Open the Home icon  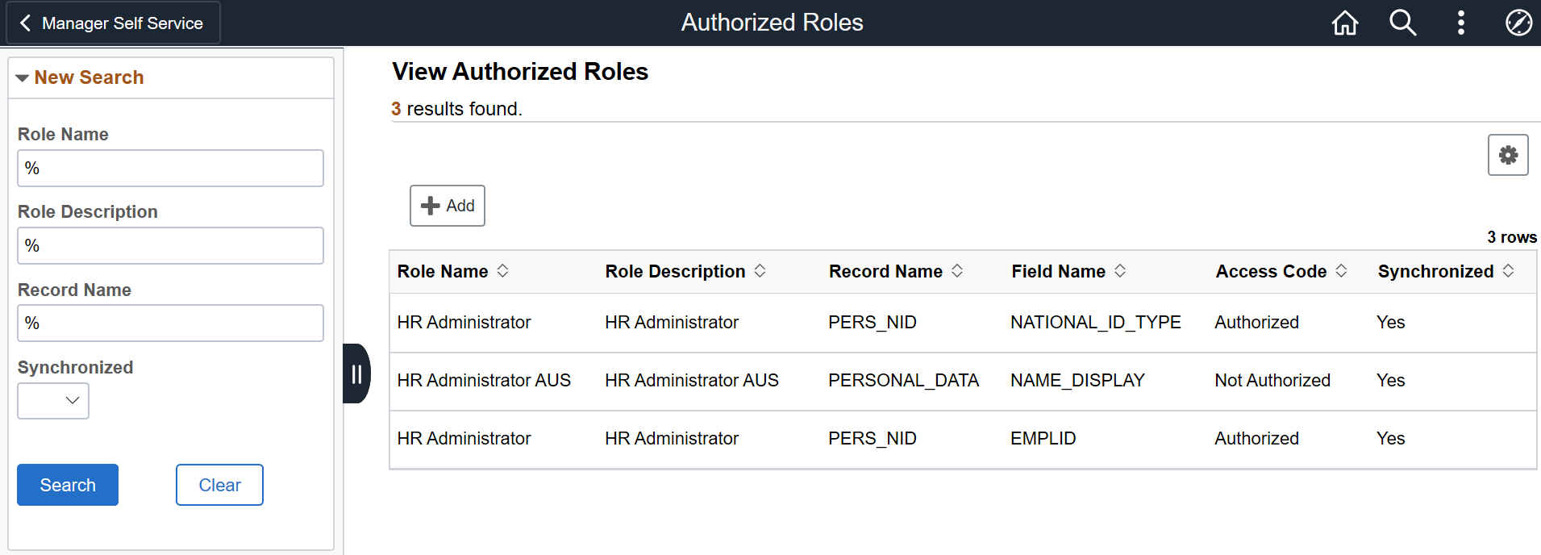click(1344, 23)
